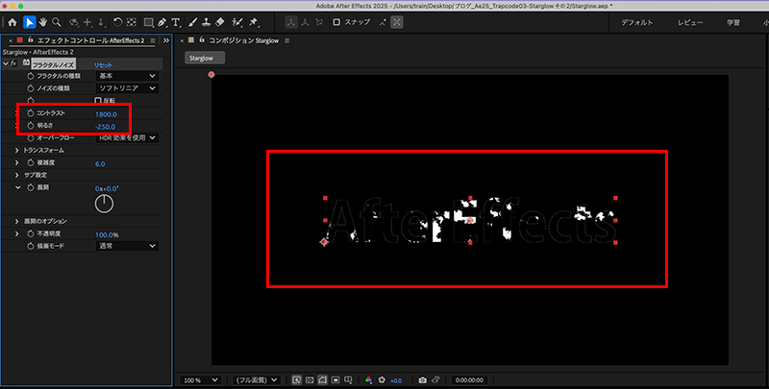Toggle the region of interest button
Screen dimensions: 769x389
coord(335,380)
